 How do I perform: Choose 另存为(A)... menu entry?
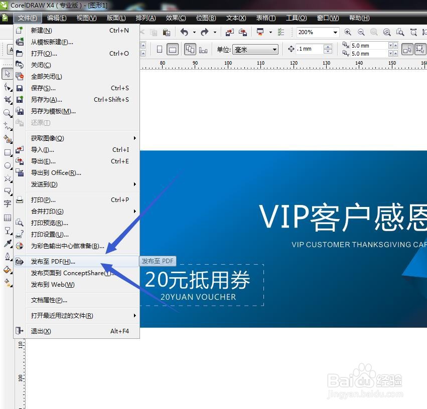[x=77, y=100]
